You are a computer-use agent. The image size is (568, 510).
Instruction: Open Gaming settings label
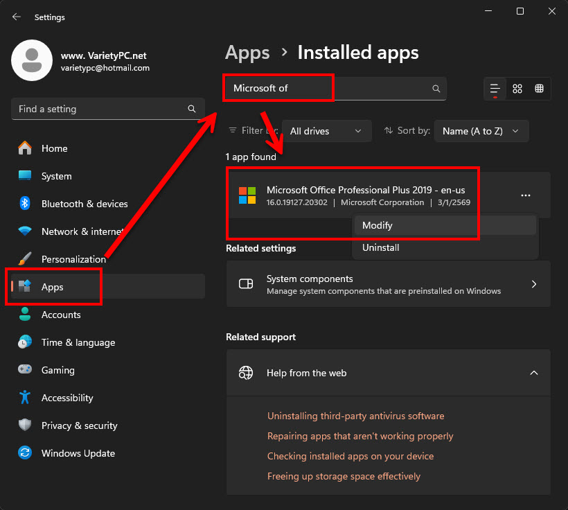click(x=58, y=370)
